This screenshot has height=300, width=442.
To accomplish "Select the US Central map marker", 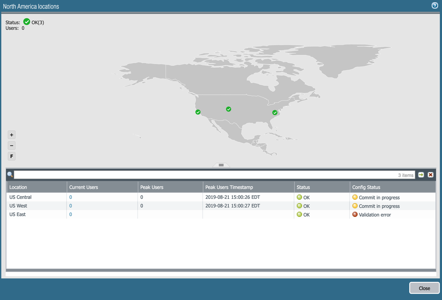I will 229,109.
